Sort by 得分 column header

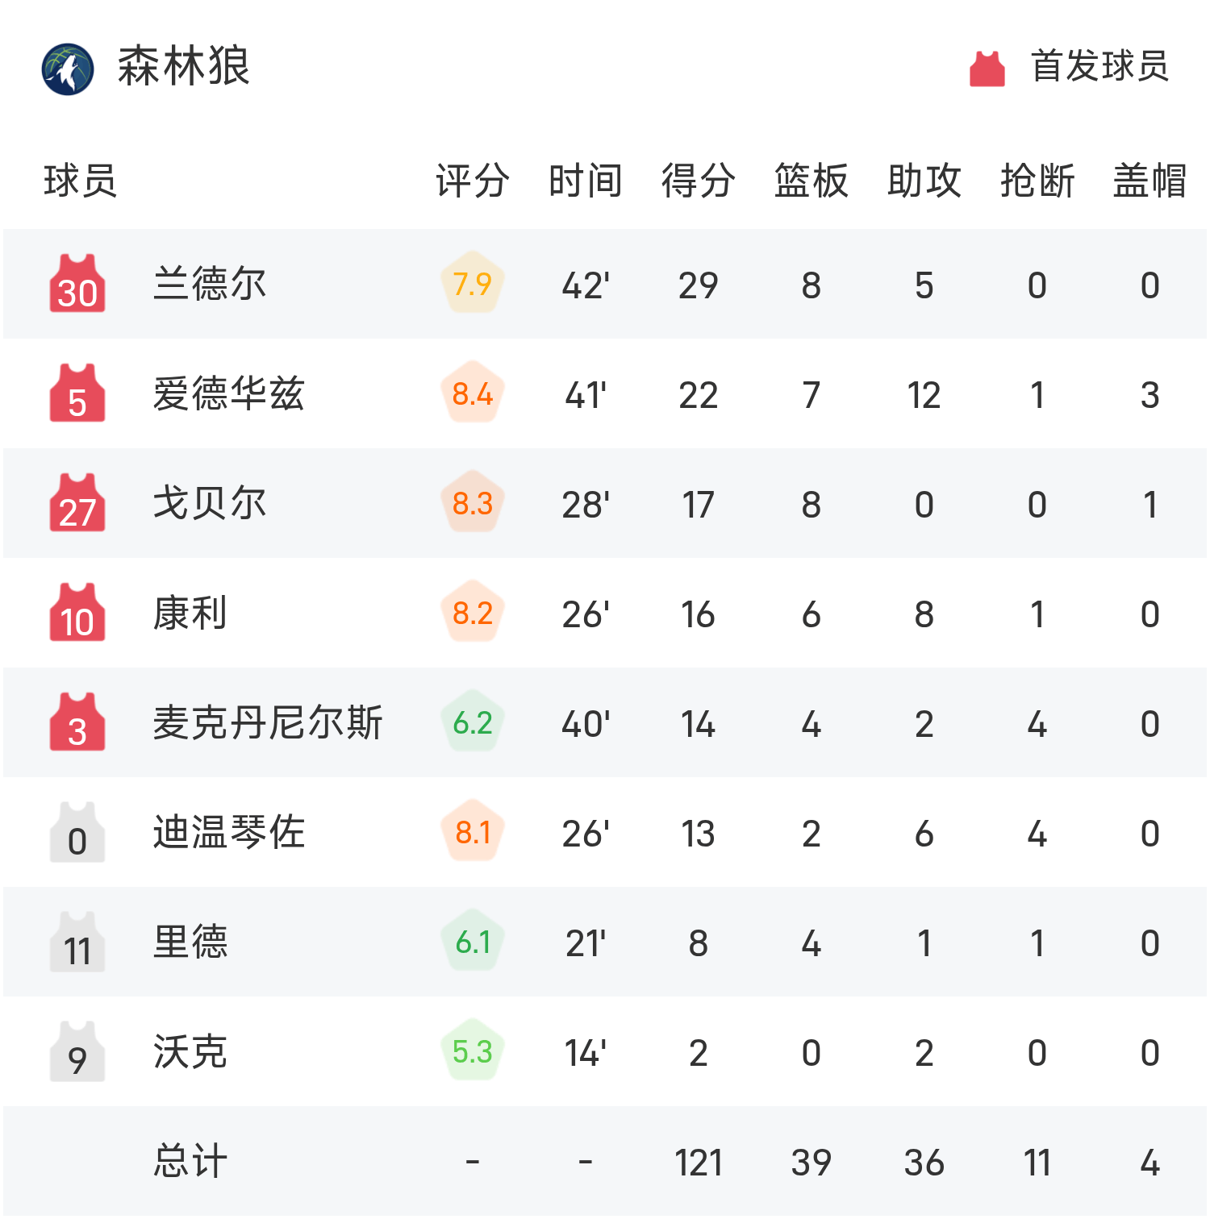pos(698,181)
